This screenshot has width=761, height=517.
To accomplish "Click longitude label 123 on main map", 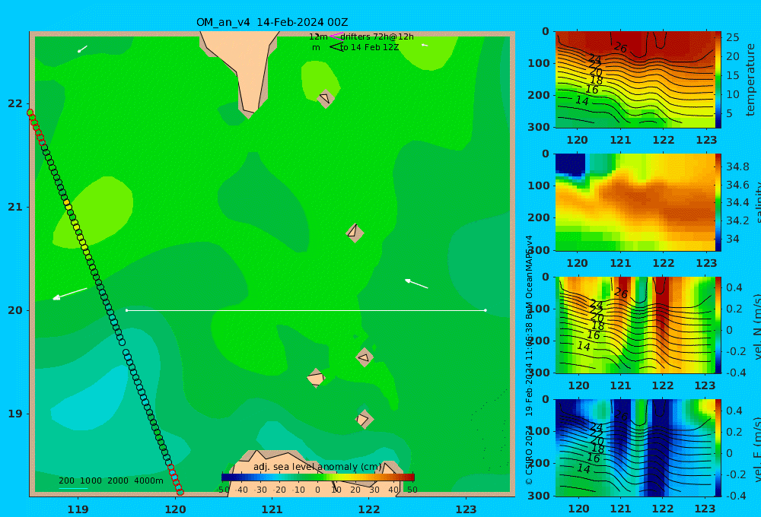I will (x=466, y=509).
